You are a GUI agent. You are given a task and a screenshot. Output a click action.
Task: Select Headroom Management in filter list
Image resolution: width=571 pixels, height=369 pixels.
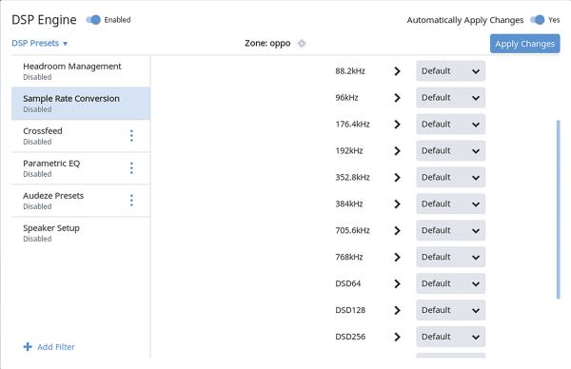point(81,71)
